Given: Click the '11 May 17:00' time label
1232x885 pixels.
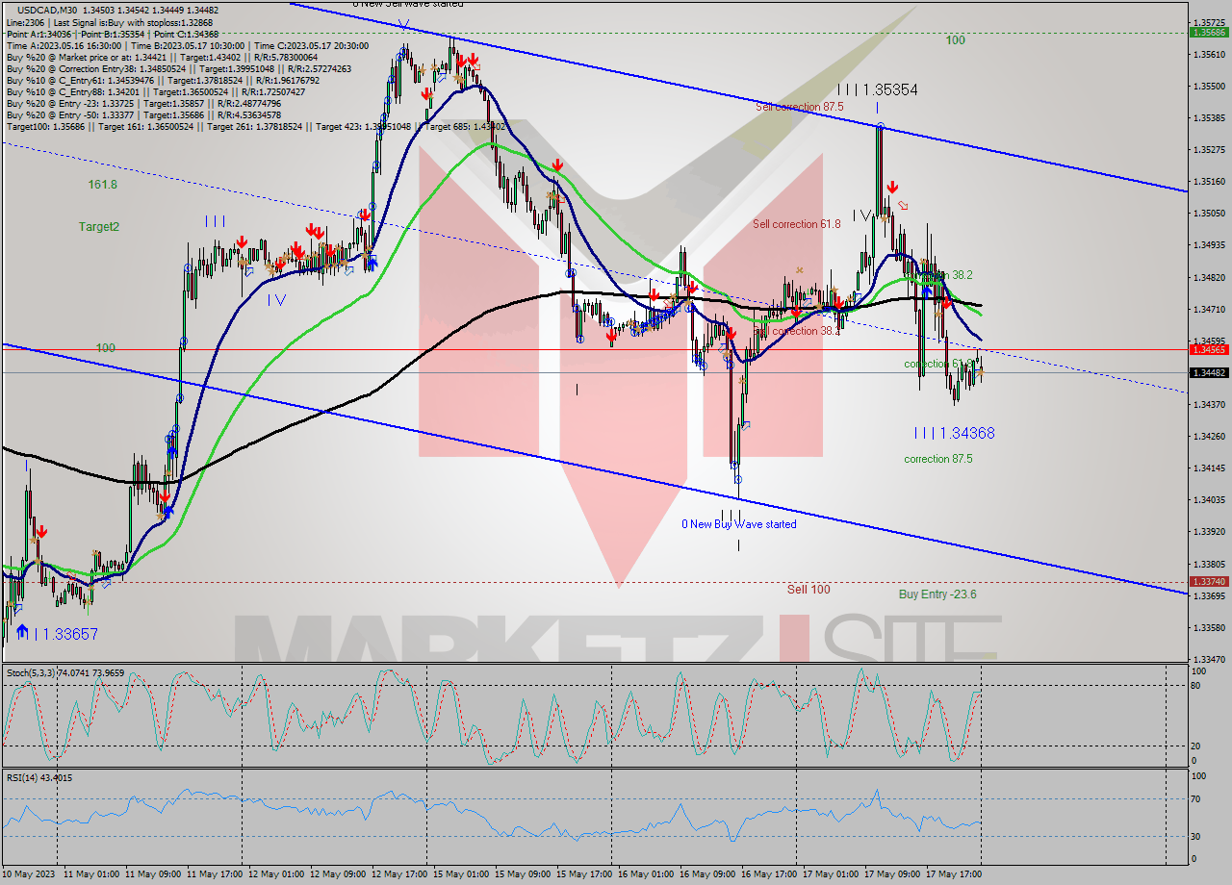Looking at the screenshot, I should click(215, 874).
